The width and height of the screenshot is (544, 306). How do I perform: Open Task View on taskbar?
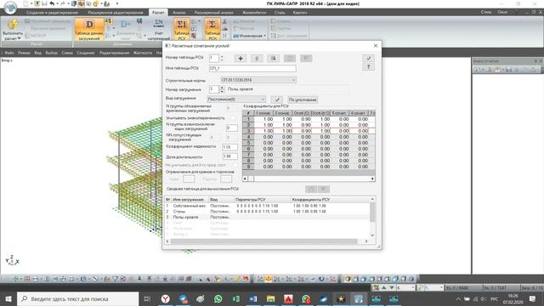pyautogui.click(x=147, y=298)
